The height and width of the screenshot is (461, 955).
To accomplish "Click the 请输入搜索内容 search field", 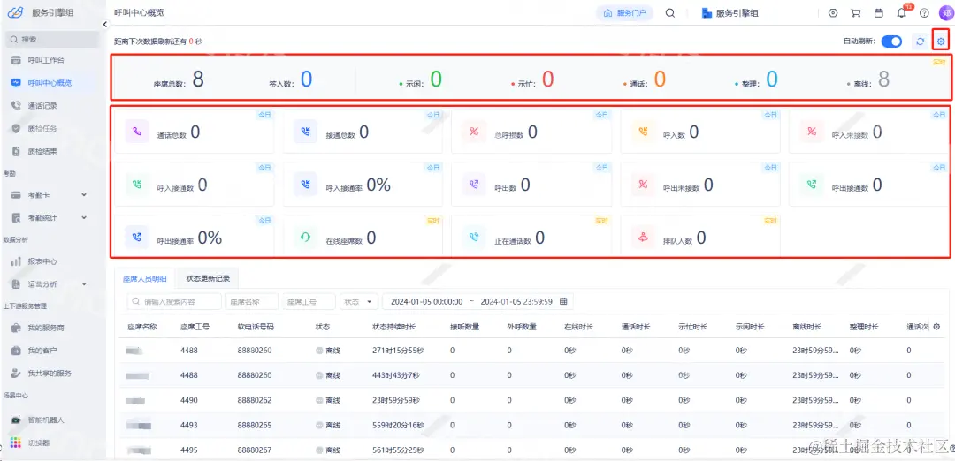I will pyautogui.click(x=174, y=302).
